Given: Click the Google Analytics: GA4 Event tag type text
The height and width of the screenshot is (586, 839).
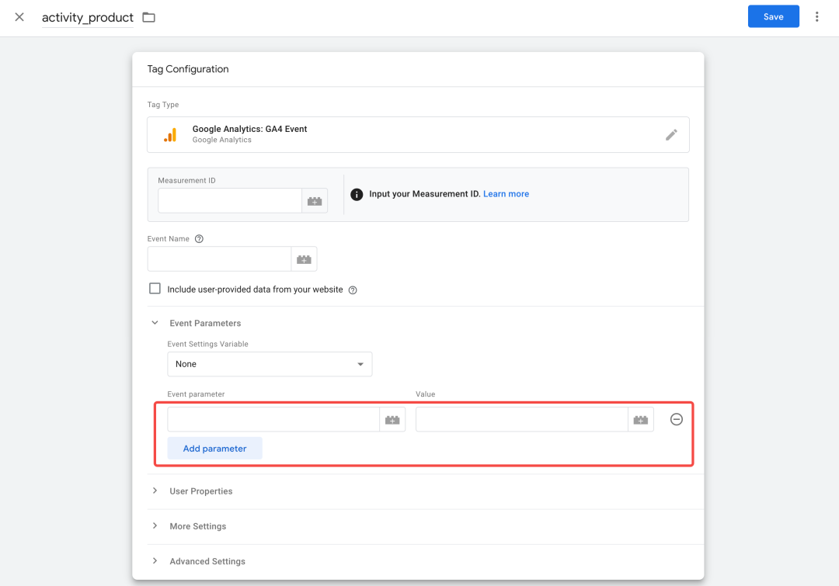Looking at the screenshot, I should [x=249, y=129].
